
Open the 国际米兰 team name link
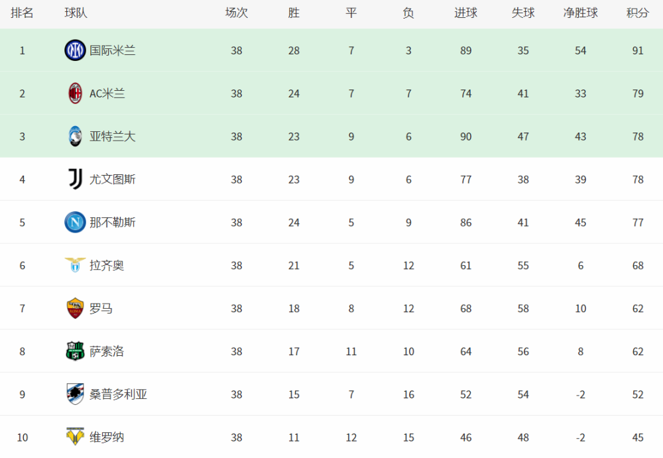click(x=113, y=51)
